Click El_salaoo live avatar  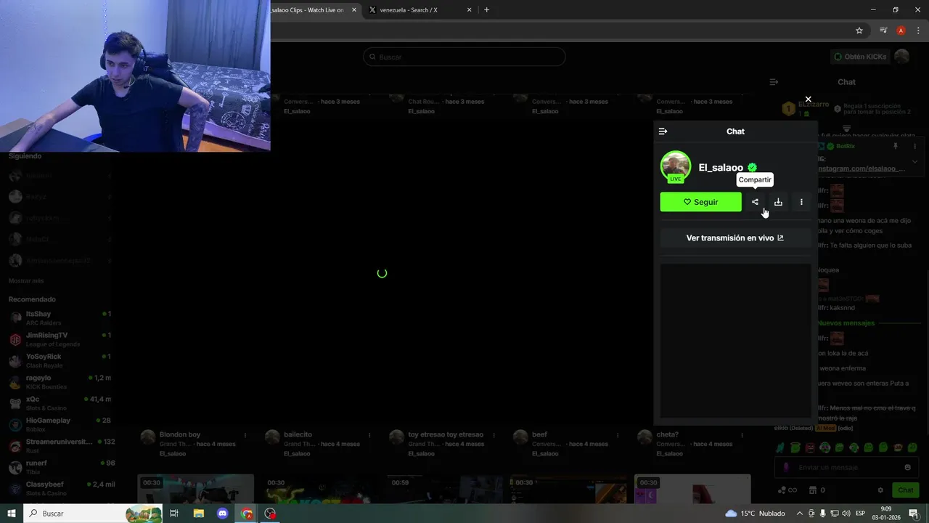click(x=676, y=166)
